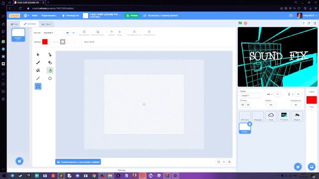Click the sprite x position field
The width and height of the screenshot is (319, 179).
pos(278,94)
